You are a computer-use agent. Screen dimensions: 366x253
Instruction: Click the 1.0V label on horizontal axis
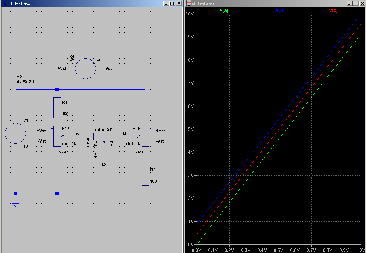coord(360,250)
